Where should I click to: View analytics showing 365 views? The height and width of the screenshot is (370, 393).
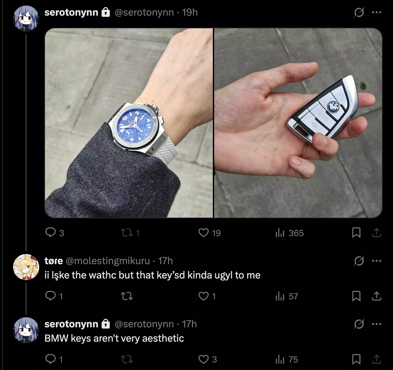point(290,233)
